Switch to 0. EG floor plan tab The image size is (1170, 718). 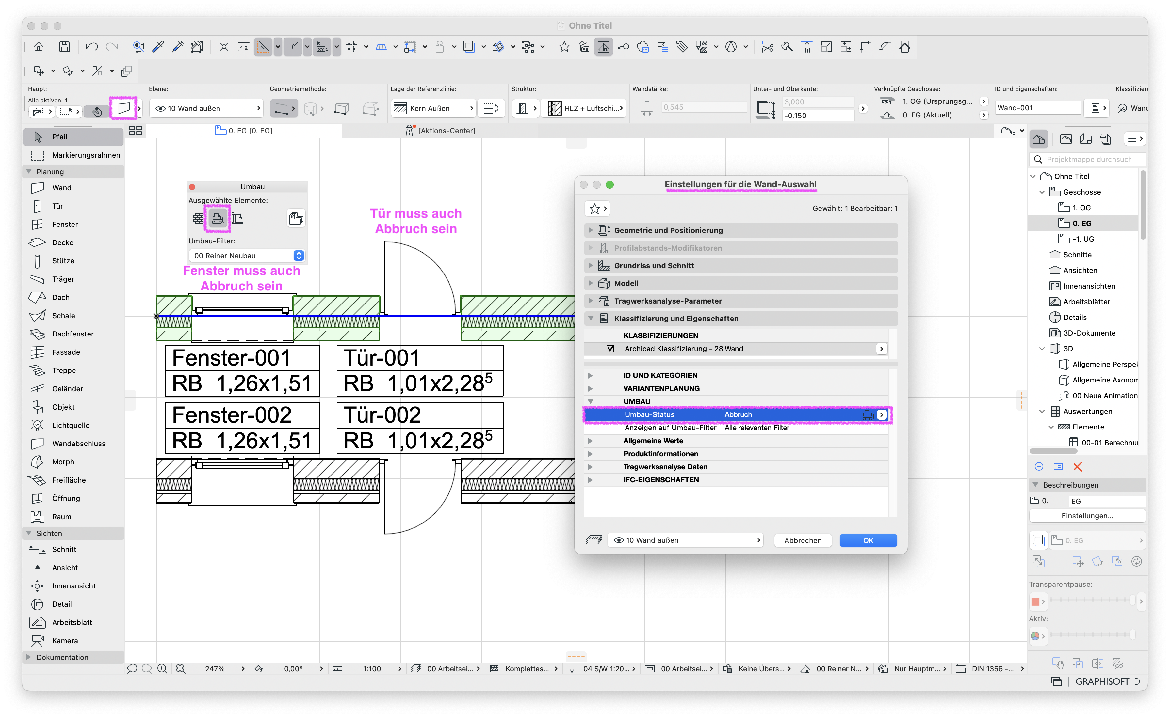tap(244, 131)
